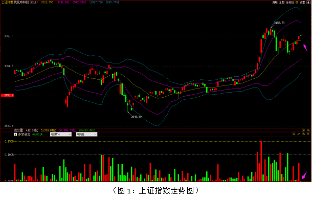This screenshot has width=312, height=197.
Task: Click the 坐标线 axis lines option
Action: 290,3
